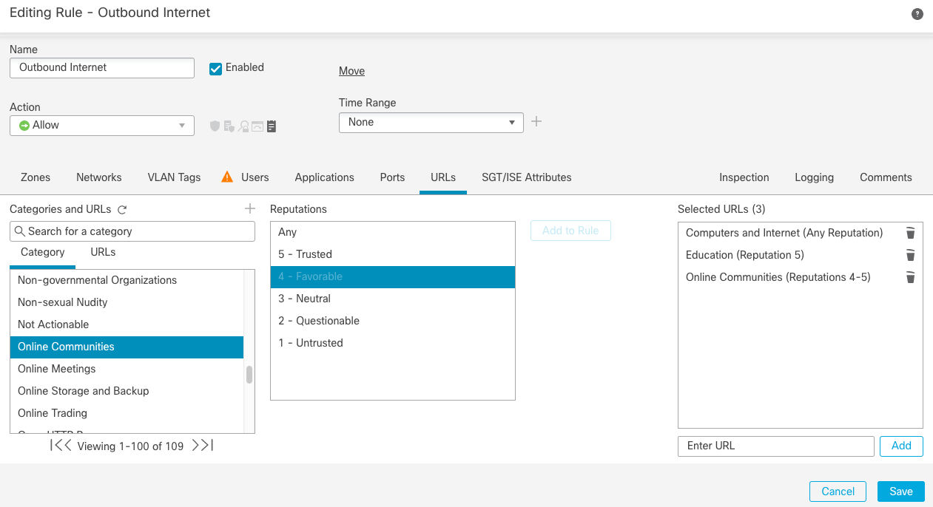
Task: Switch to the Ports tab
Action: [392, 177]
